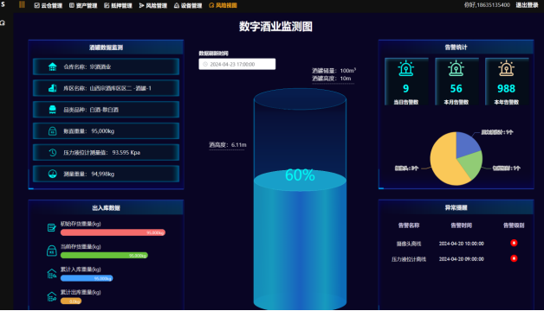
Task: Click the 60% liquid level in tank
Action: pos(300,175)
